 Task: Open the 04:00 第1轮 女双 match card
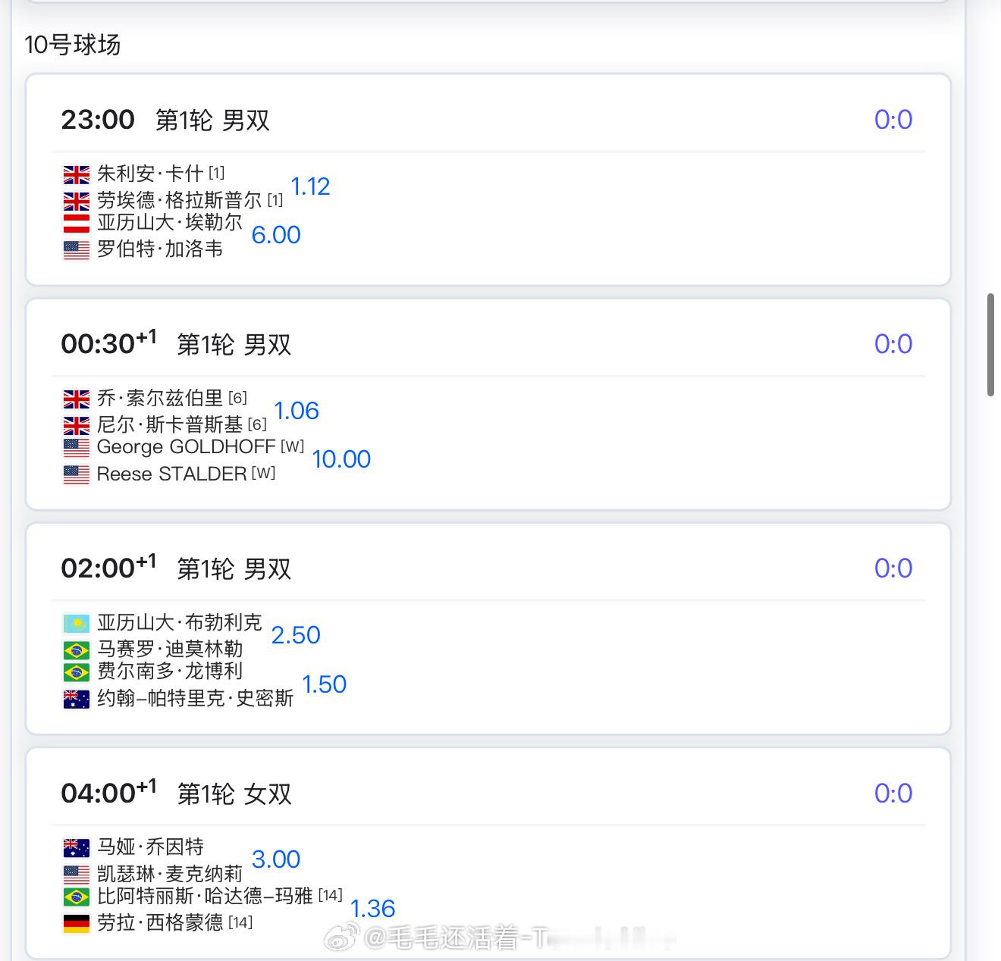[488, 853]
